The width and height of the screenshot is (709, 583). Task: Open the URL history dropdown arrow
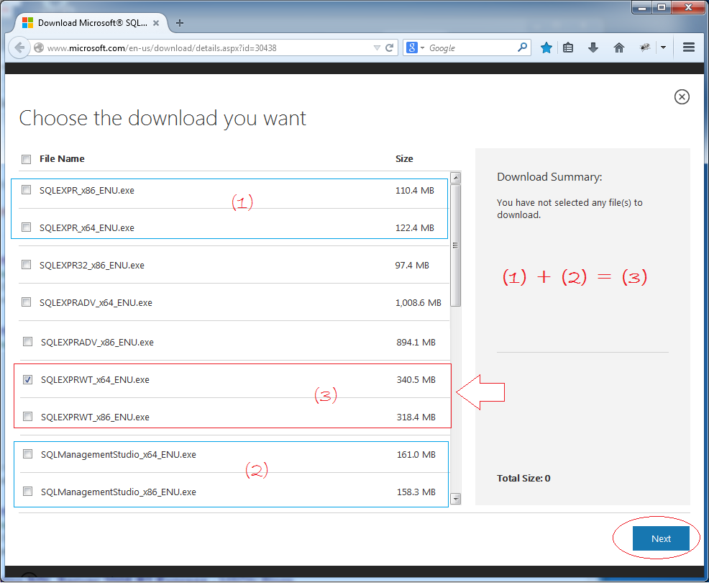coord(377,48)
